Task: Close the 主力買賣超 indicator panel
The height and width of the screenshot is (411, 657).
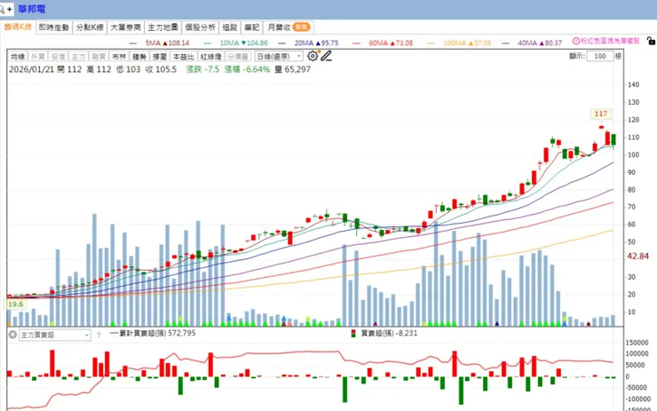Action: (x=12, y=335)
